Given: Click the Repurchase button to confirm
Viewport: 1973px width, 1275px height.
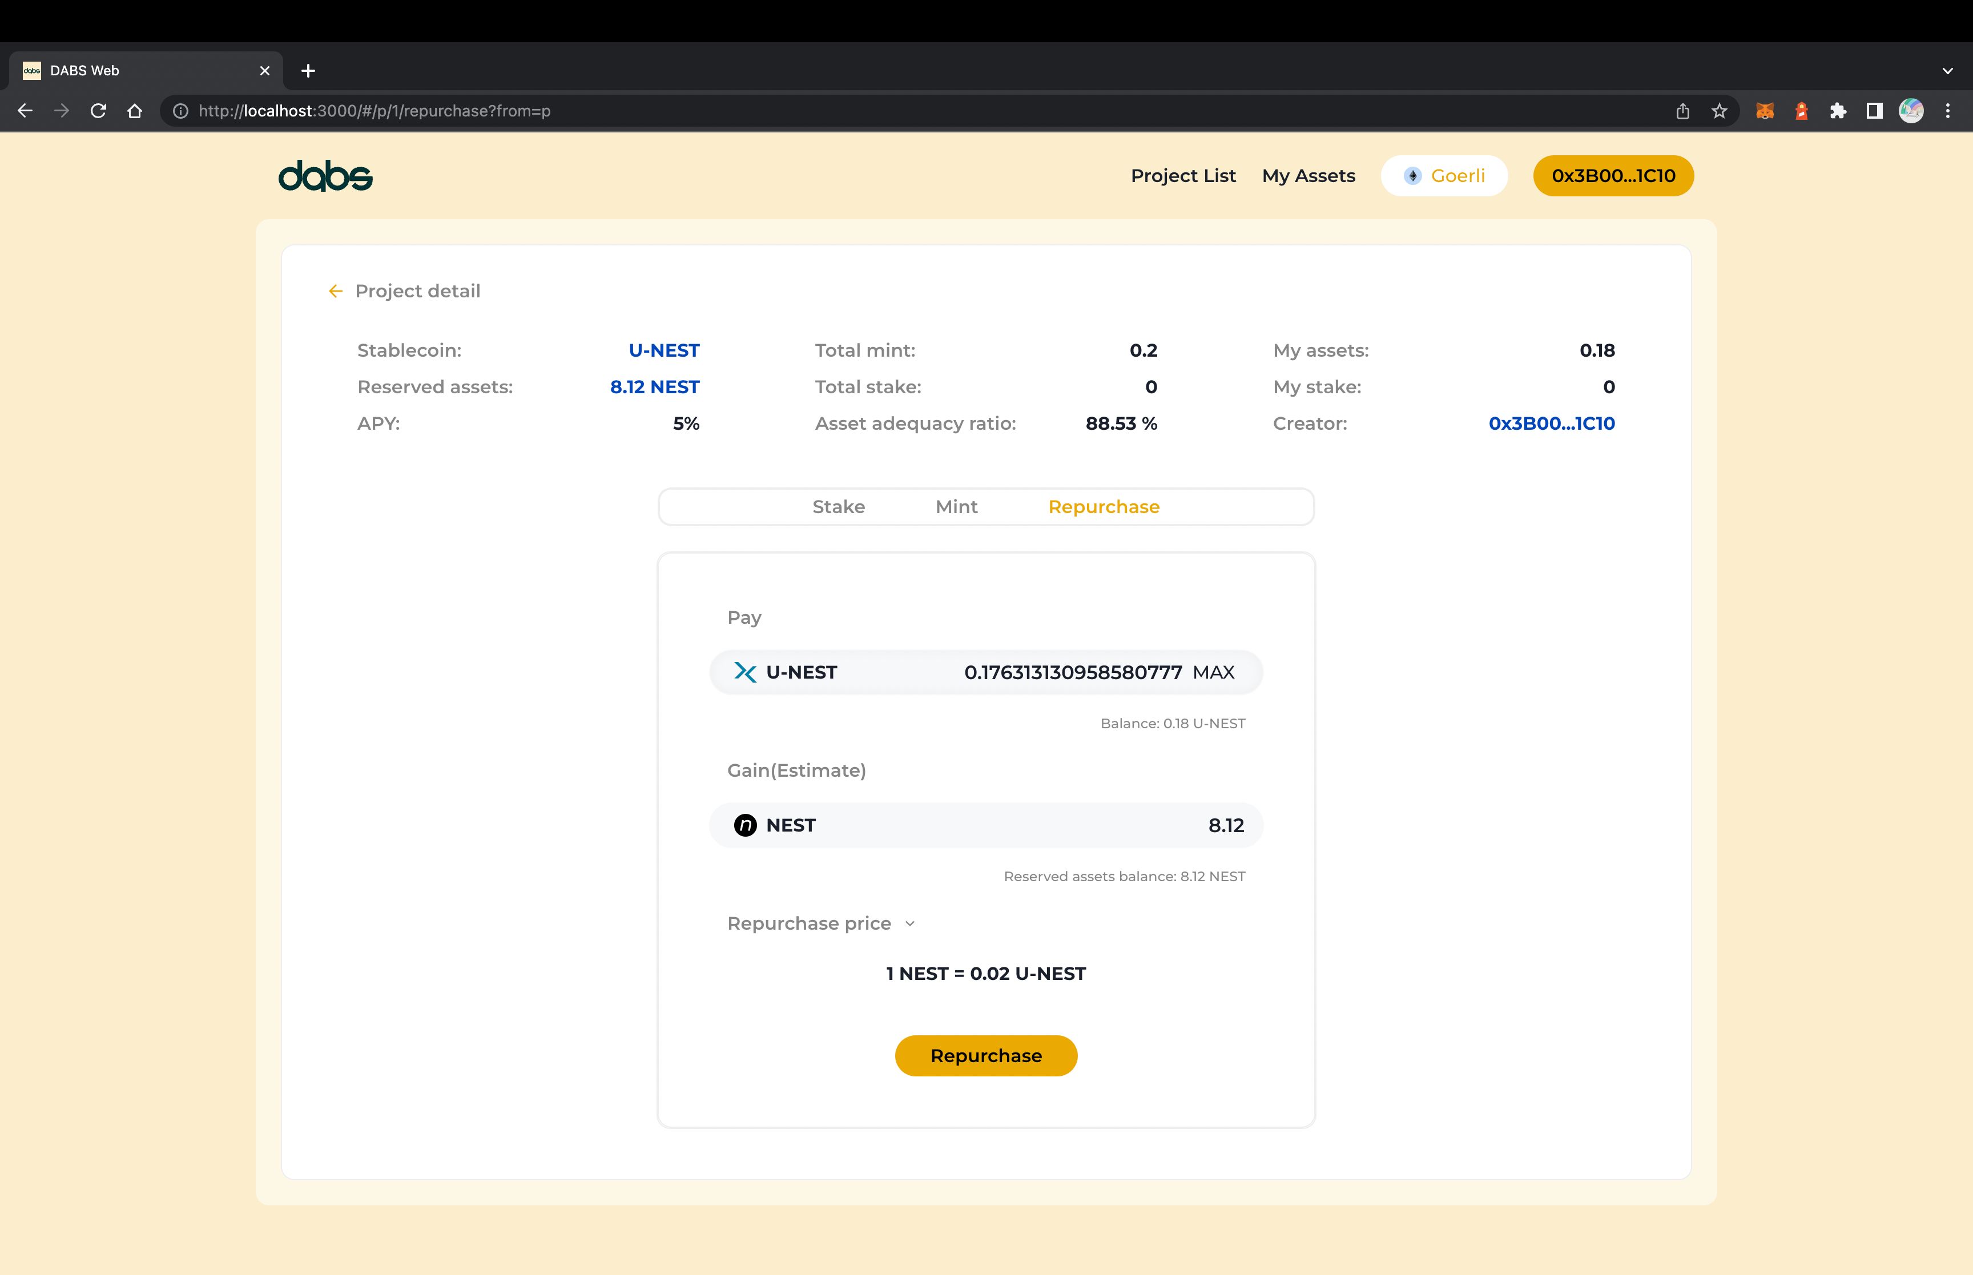Looking at the screenshot, I should coord(986,1055).
